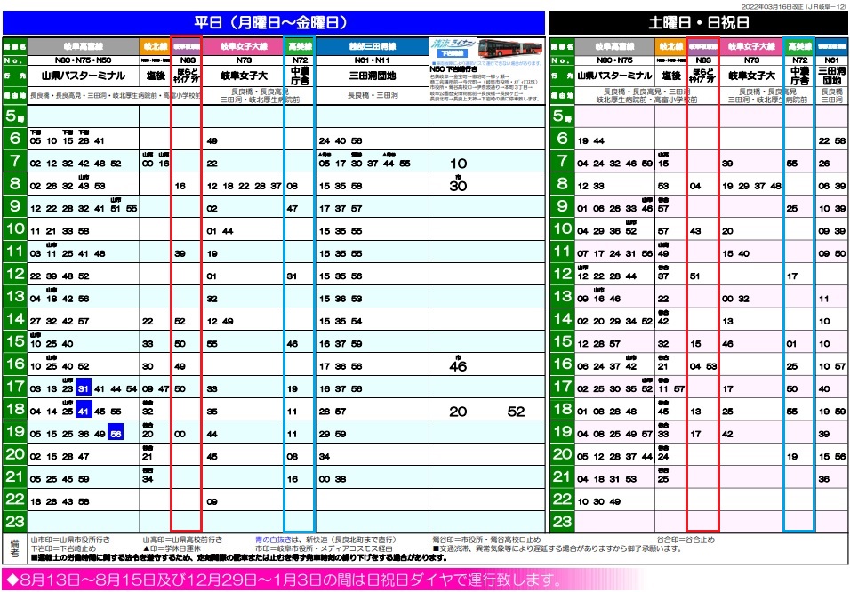Click the blue-highlighted 56 in the 19 o'clock row
Image resolution: width=850 pixels, height=592 pixels.
116,435
